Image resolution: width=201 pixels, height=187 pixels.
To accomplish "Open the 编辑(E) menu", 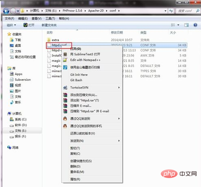I will coord(23,19).
